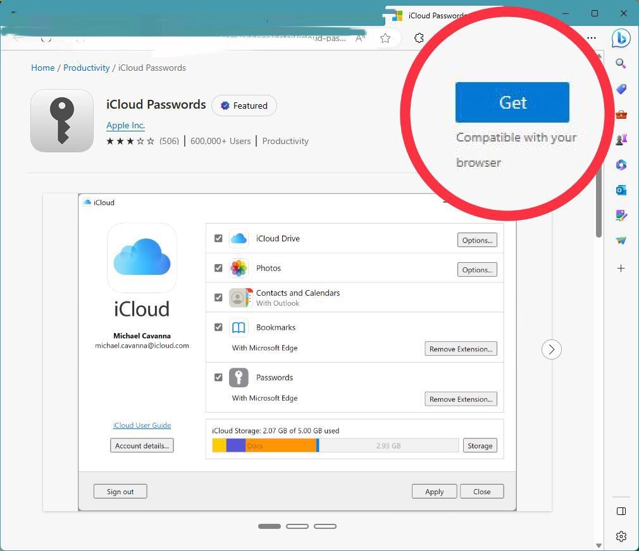Click the Contacts and Calendars icon
Viewport: 639px width, 551px height.
(x=240, y=298)
